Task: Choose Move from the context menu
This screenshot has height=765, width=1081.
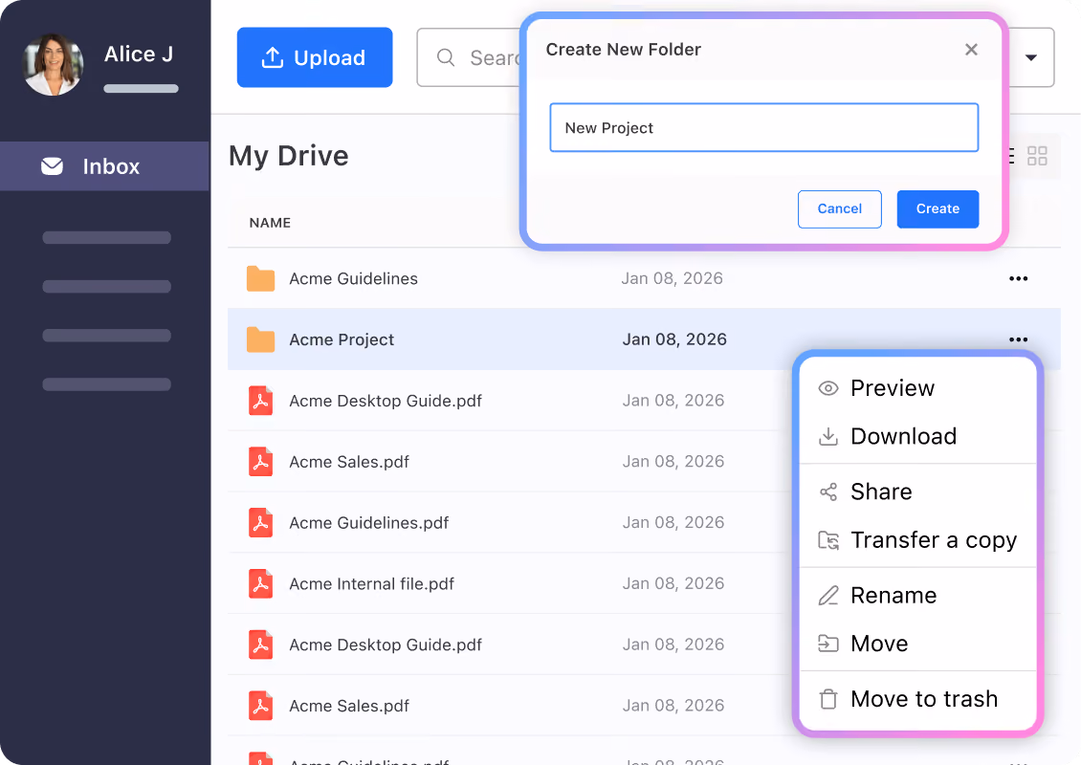Action: tap(917, 643)
